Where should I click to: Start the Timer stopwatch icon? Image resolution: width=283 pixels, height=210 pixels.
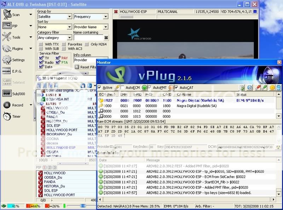[x=7, y=116]
